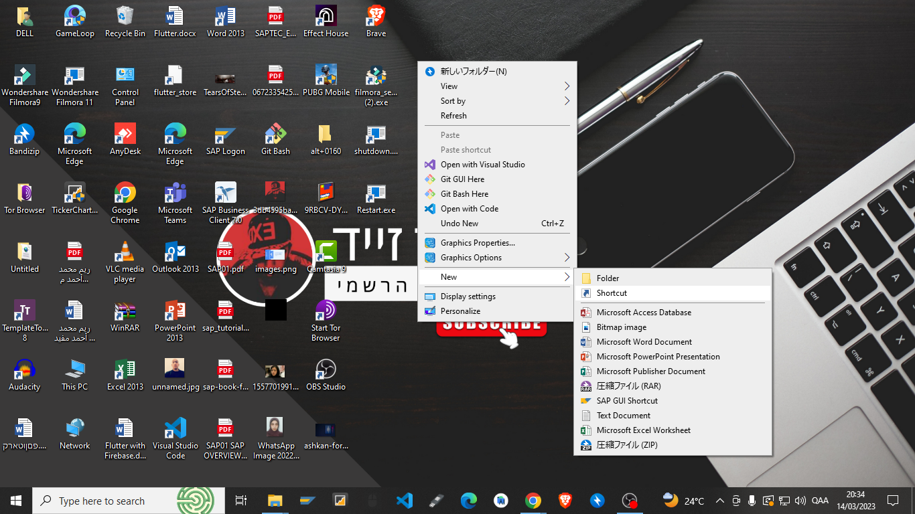Select the unnamed.jpg image thumbnail
The width and height of the screenshot is (915, 514).
[175, 375]
